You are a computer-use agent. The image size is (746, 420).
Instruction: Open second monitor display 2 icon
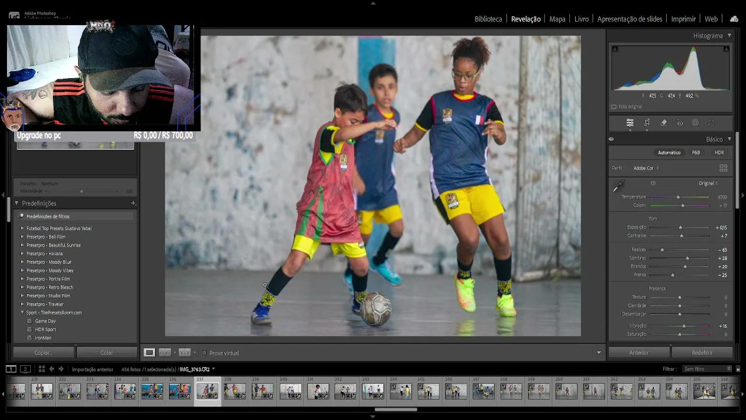pos(25,369)
